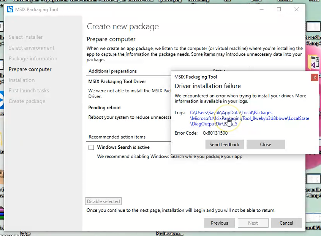This screenshot has width=321, height=236.
Task: Maximize the MSIX Packaging Tool window
Action: pos(279,9)
